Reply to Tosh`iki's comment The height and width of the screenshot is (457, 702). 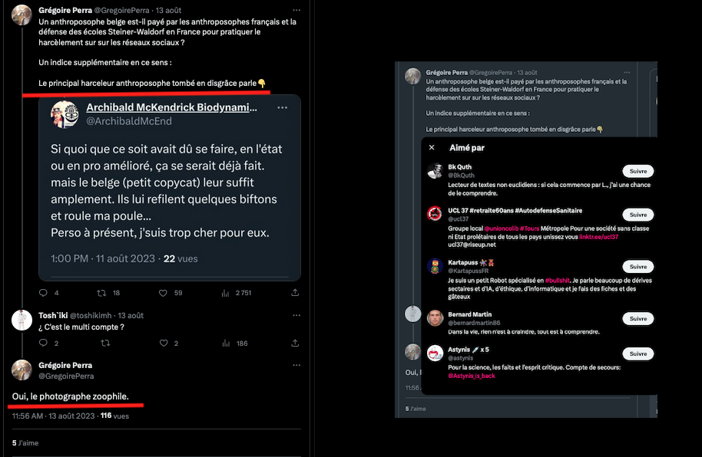pyautogui.click(x=43, y=344)
